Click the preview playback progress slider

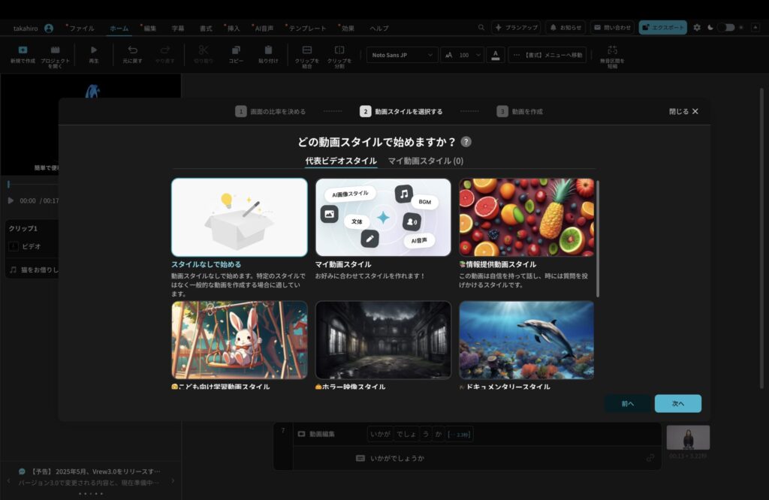33,185
